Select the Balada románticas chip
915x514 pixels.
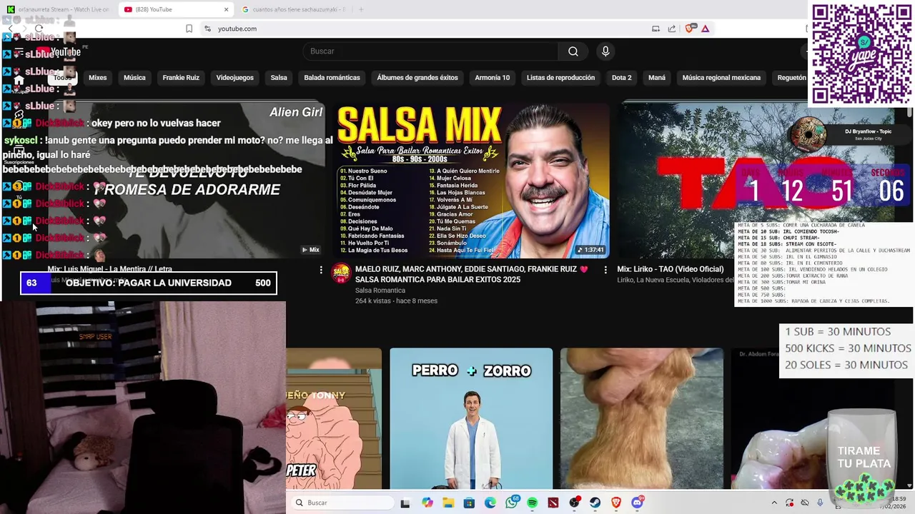pos(332,78)
